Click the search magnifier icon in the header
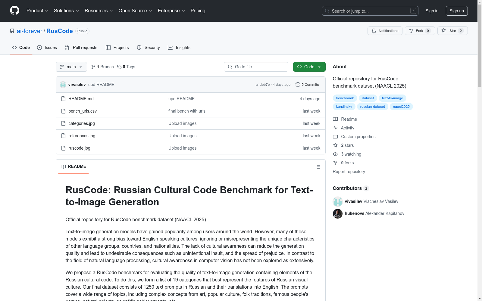Screen dimensions: 482x301 pos(327,11)
